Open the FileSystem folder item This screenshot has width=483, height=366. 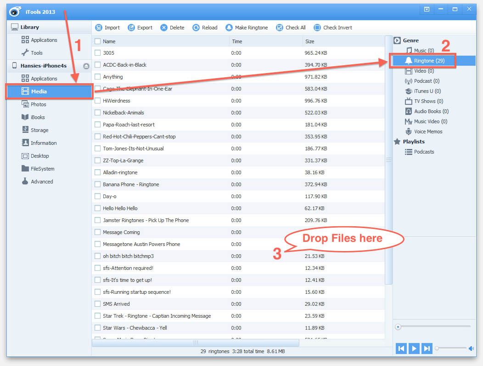coord(38,169)
